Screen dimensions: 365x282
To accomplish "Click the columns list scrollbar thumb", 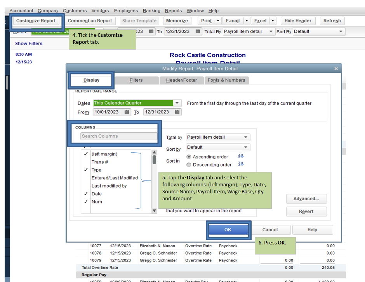I will 154,160.
